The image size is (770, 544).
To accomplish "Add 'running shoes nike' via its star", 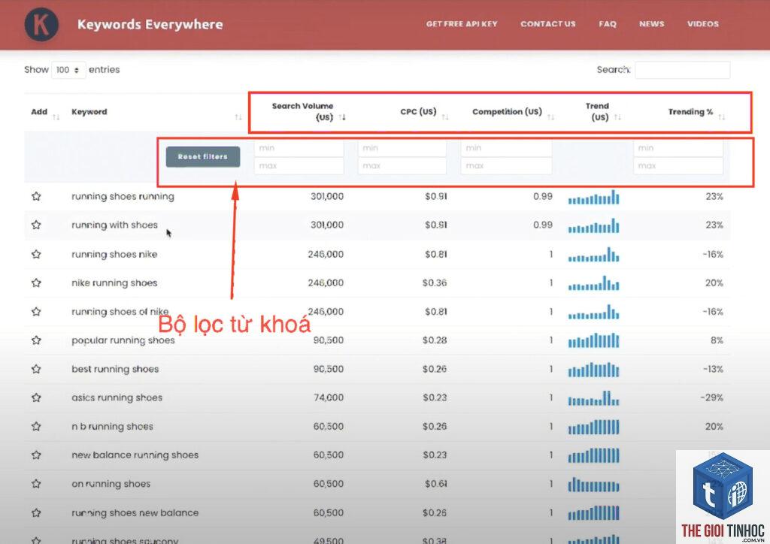I will click(36, 254).
